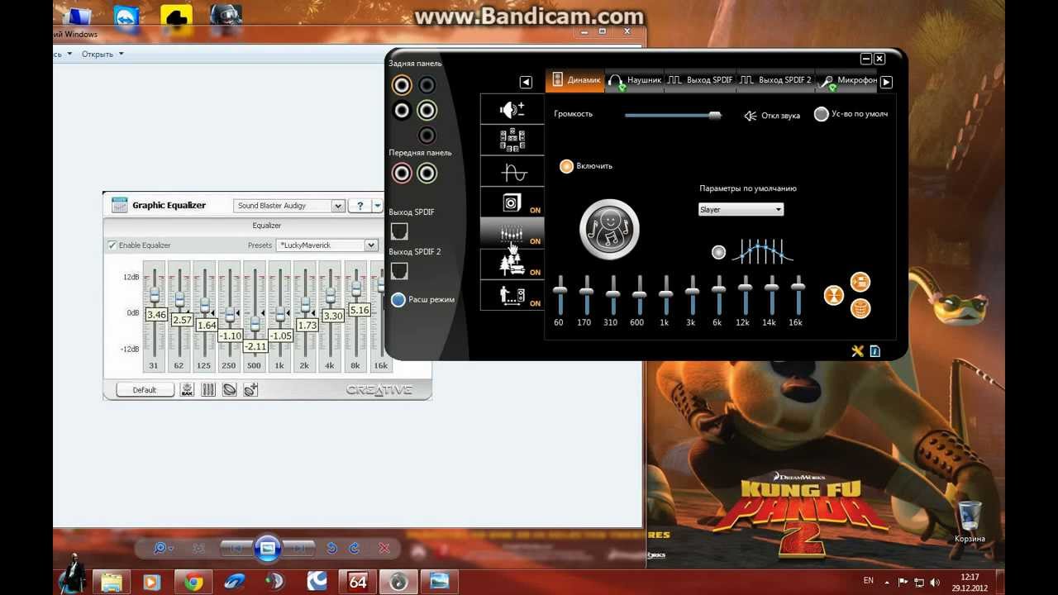Open the speaker configuration side panel

coord(512,140)
